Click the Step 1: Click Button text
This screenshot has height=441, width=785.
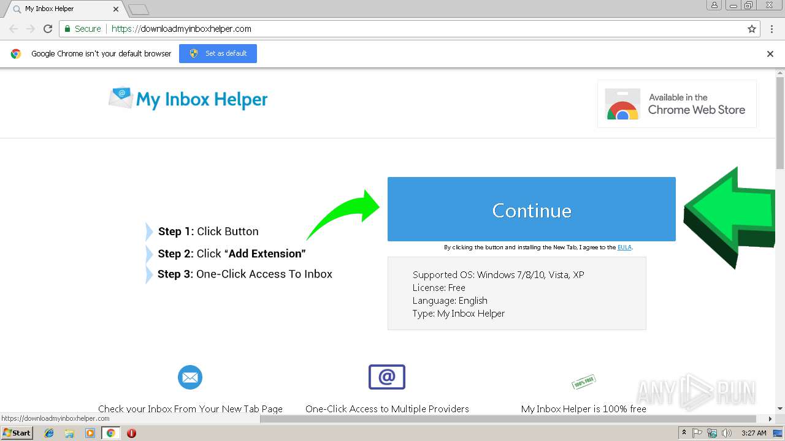pyautogui.click(x=209, y=232)
